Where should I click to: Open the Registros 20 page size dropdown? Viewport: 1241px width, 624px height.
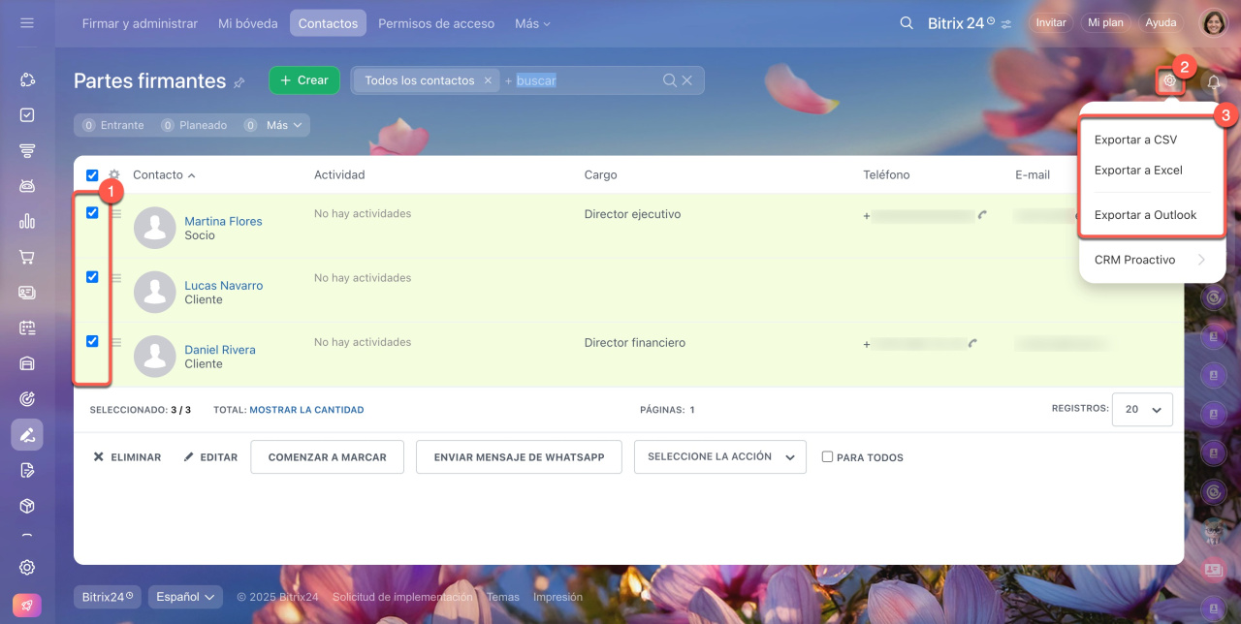pyautogui.click(x=1142, y=410)
